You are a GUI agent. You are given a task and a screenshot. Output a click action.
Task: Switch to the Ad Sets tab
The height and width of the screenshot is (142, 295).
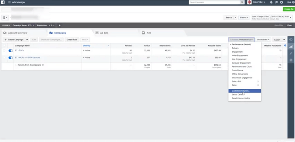coord(117,33)
